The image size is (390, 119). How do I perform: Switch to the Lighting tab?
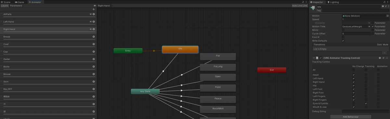[333, 2]
